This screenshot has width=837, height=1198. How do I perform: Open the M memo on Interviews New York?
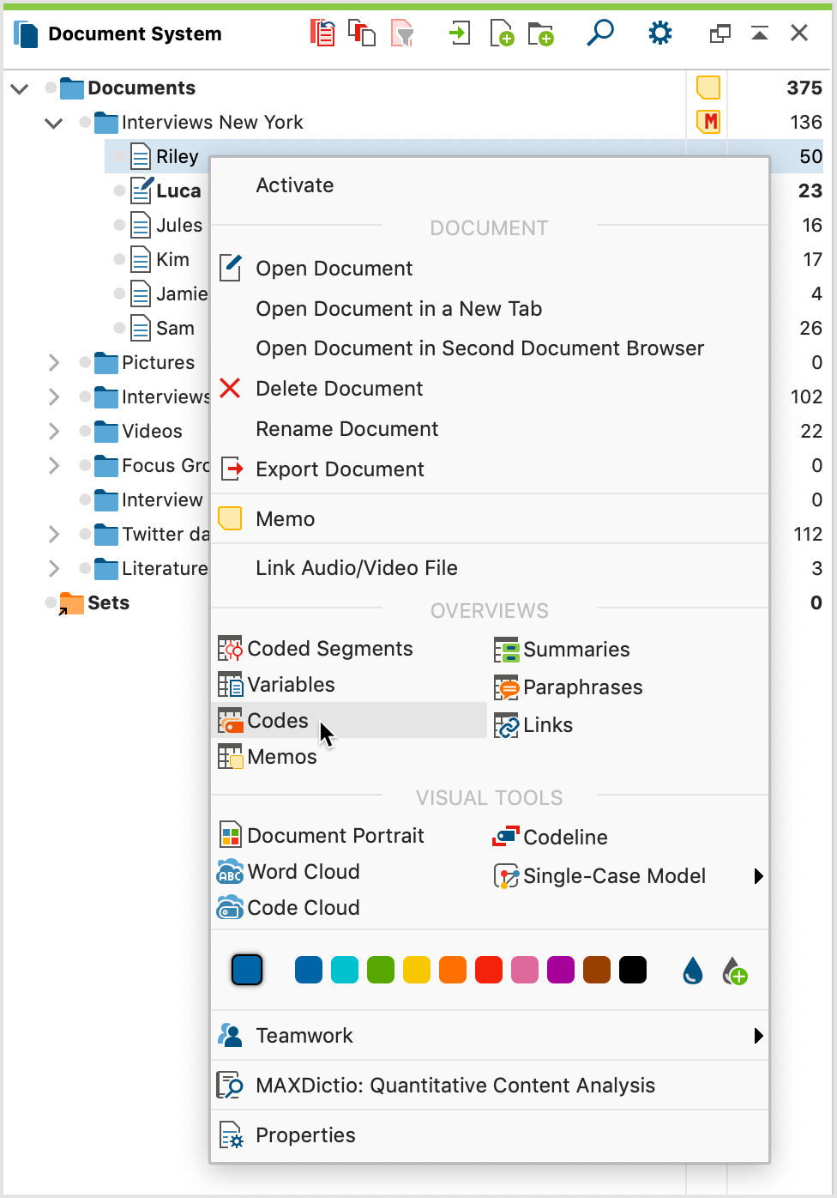(x=708, y=122)
